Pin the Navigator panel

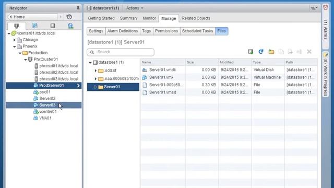(78, 8)
